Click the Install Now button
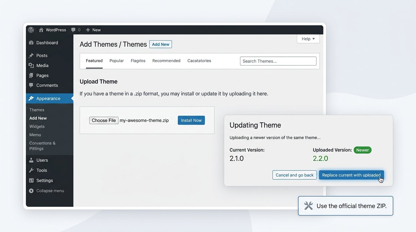Image resolution: width=416 pixels, height=232 pixels. (191, 120)
